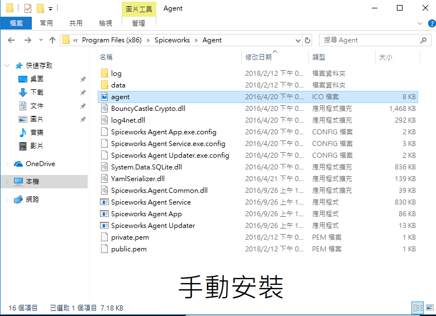Select the Spiceworks Agent App application icon

click(x=104, y=214)
